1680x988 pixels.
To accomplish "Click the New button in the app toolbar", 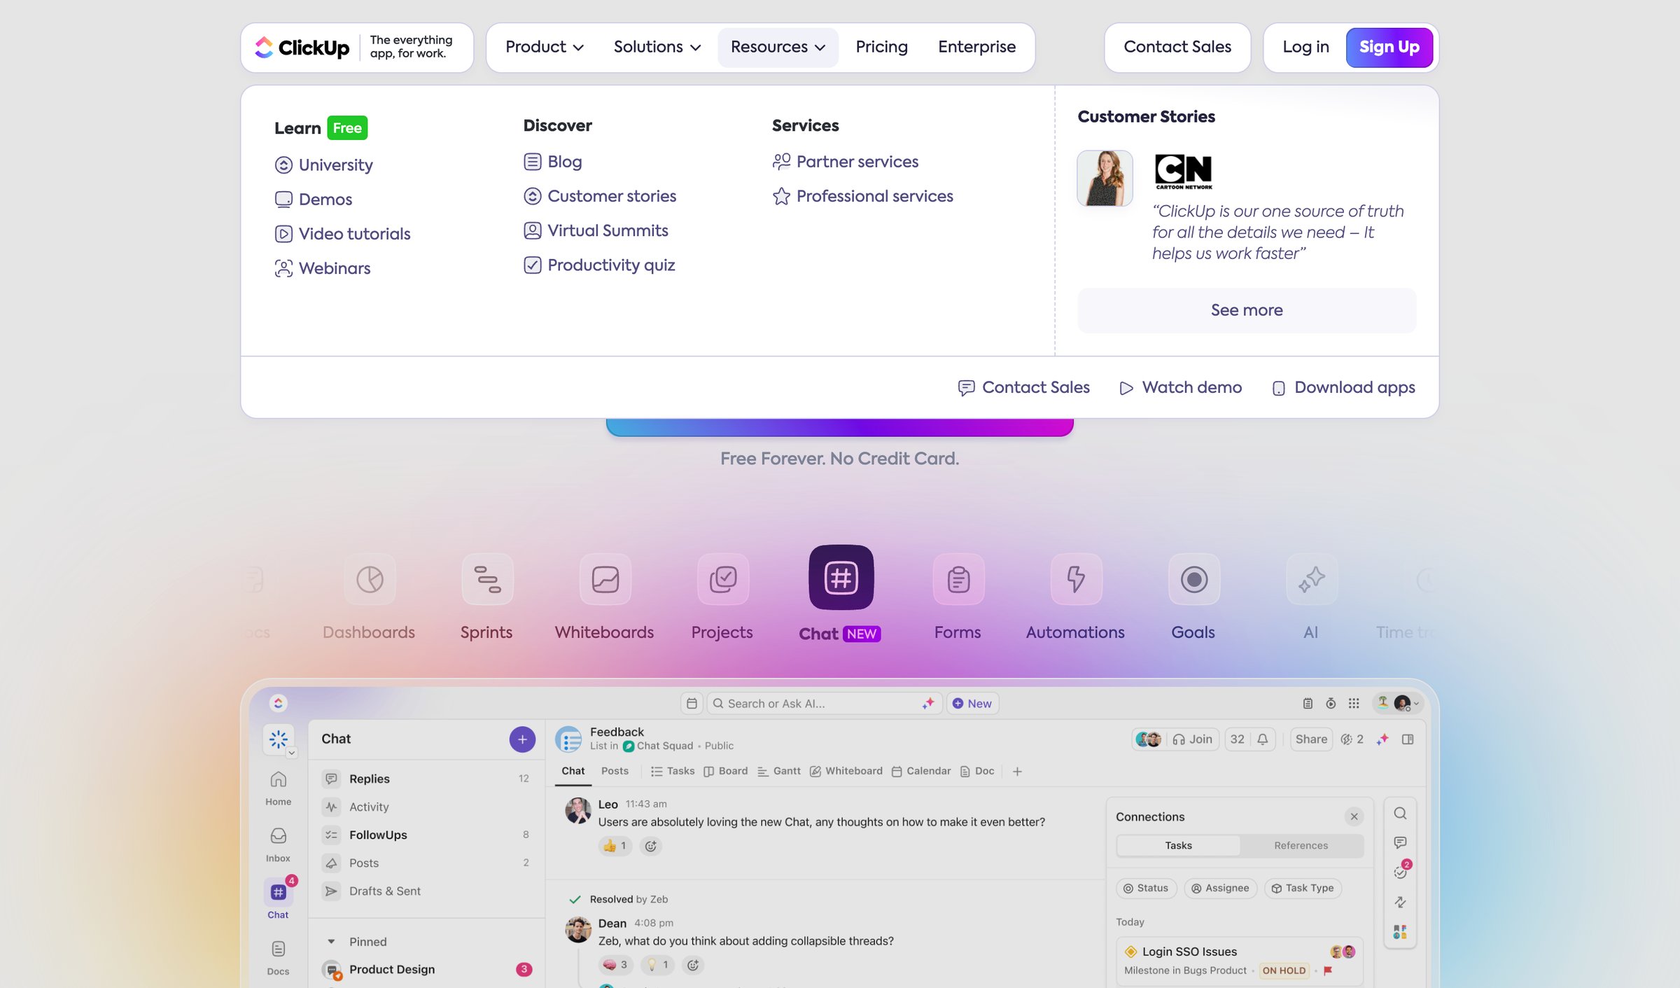I will click(972, 703).
